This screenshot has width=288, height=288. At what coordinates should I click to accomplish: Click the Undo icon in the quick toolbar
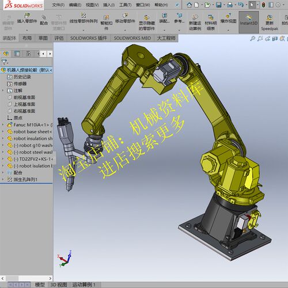[241, 5]
